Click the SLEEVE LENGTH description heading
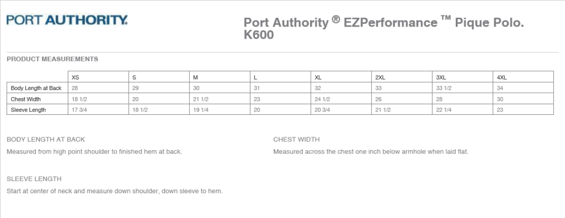The image size is (565, 218). coord(34,179)
